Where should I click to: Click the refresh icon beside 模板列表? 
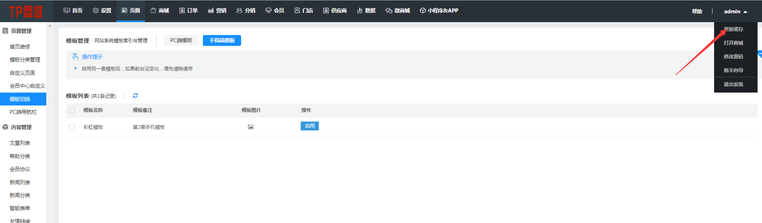pyautogui.click(x=135, y=96)
